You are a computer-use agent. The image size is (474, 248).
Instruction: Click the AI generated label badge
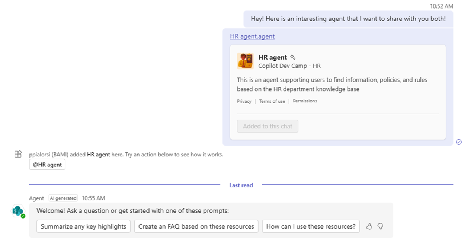(63, 198)
